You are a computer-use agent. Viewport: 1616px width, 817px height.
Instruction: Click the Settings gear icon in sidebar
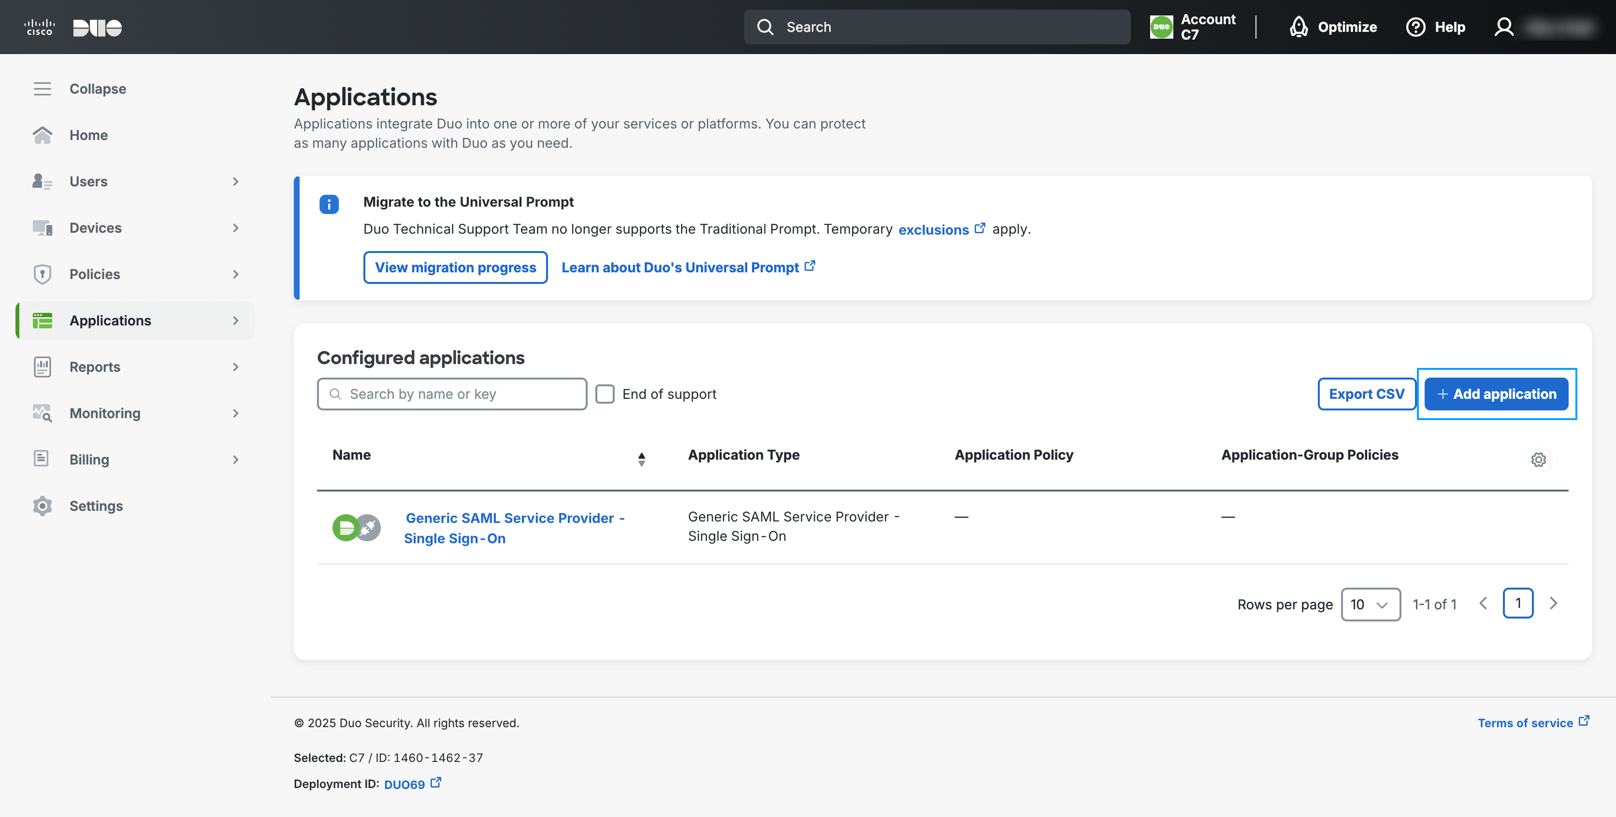(x=42, y=506)
